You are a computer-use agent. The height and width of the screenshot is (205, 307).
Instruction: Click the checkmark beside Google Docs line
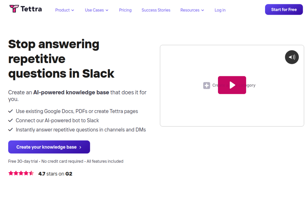(x=10, y=111)
